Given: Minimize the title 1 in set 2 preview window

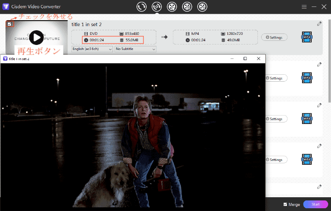Looking at the screenshot, I should pyautogui.click(x=232, y=59).
